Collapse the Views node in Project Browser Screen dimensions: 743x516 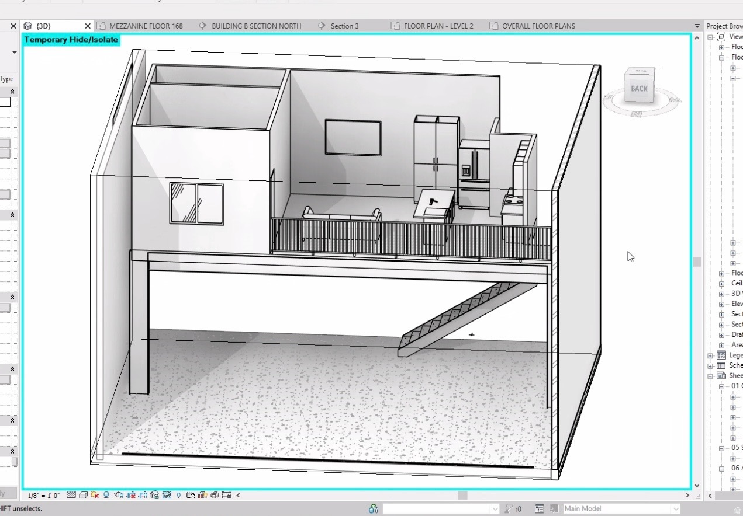click(x=710, y=37)
